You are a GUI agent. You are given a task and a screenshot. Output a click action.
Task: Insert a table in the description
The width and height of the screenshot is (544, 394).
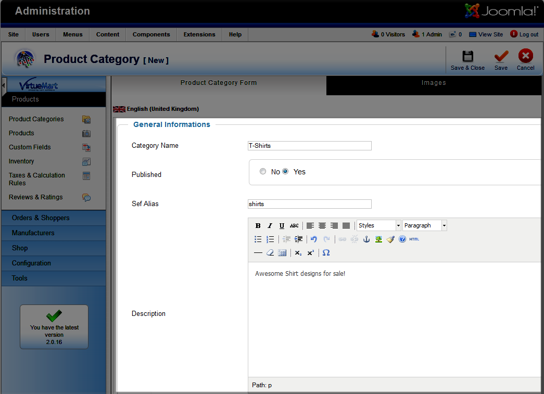(x=282, y=253)
